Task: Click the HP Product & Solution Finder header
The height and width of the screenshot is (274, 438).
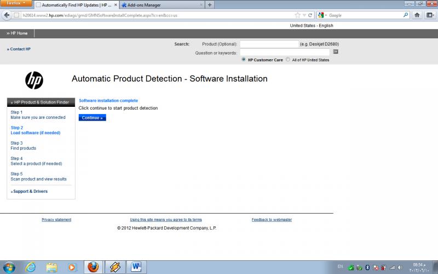Action: click(41, 102)
